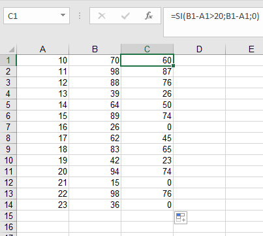Screen dimensions: 263x236
Task: Click cell B1 containing 70
Action: [95, 60]
